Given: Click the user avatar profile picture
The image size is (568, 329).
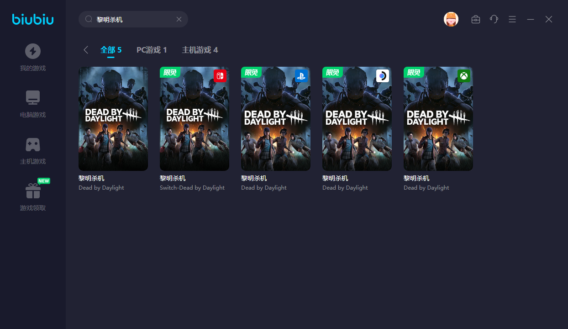Looking at the screenshot, I should point(451,19).
